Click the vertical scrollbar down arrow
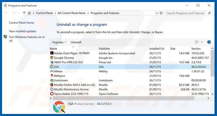Screen dimensions: 217x116 (x=212, y=94)
